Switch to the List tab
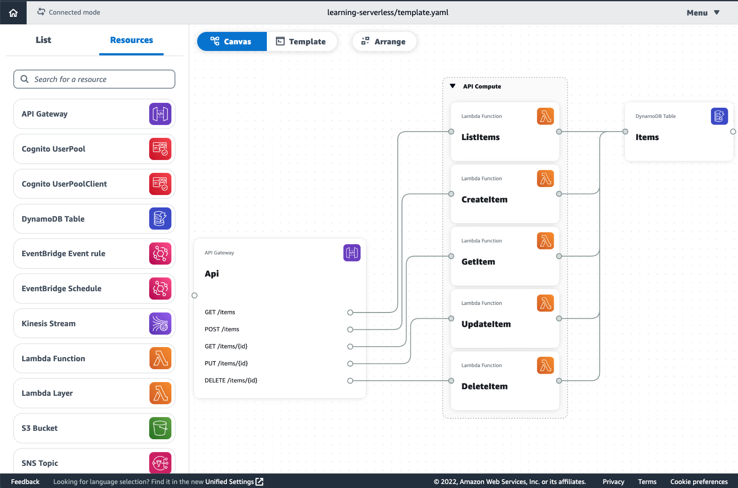738x488 pixels. tap(43, 39)
